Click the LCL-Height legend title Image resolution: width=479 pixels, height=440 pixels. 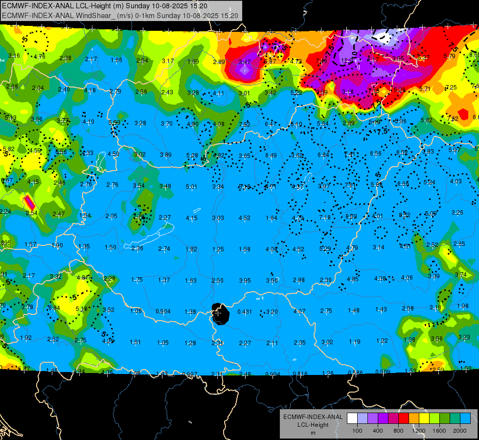click(x=313, y=425)
